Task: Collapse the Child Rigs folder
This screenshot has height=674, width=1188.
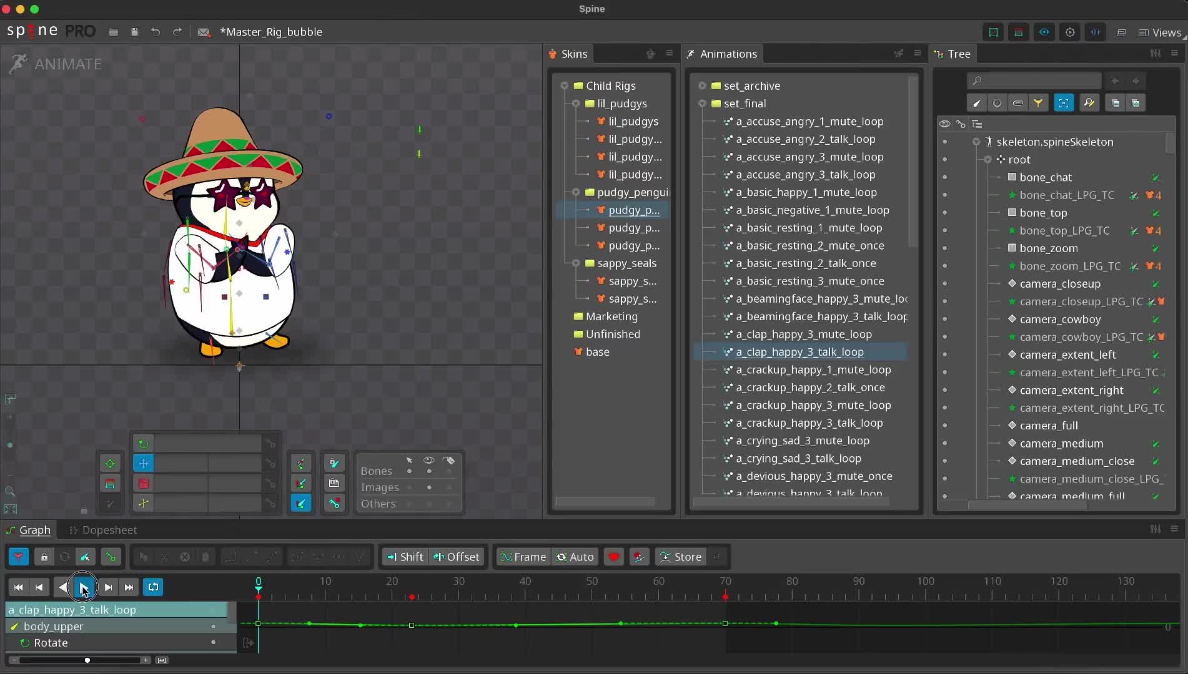Action: point(564,86)
